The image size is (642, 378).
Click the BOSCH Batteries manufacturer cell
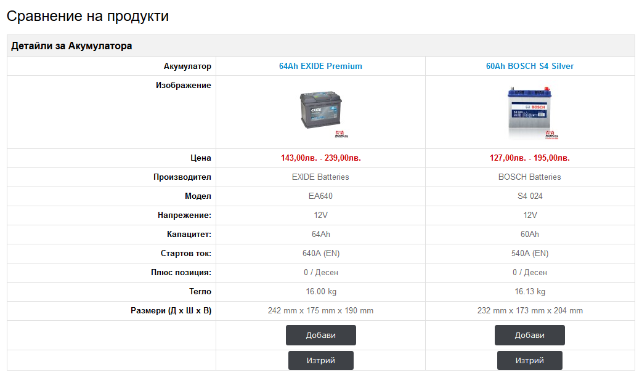pyautogui.click(x=530, y=177)
